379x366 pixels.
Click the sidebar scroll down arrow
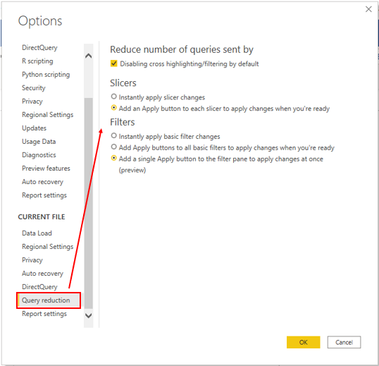89,315
